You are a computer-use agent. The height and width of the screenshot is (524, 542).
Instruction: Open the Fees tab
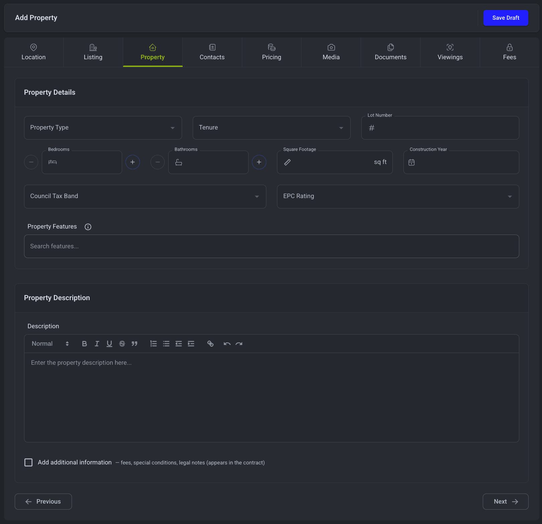[x=510, y=52]
